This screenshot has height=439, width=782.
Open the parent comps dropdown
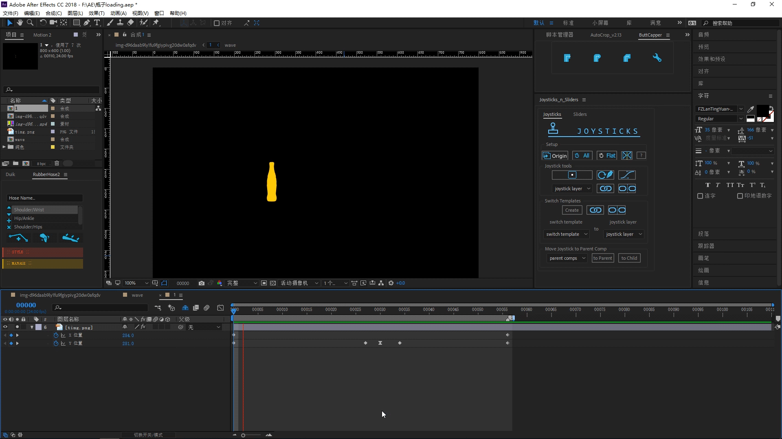[x=567, y=259]
